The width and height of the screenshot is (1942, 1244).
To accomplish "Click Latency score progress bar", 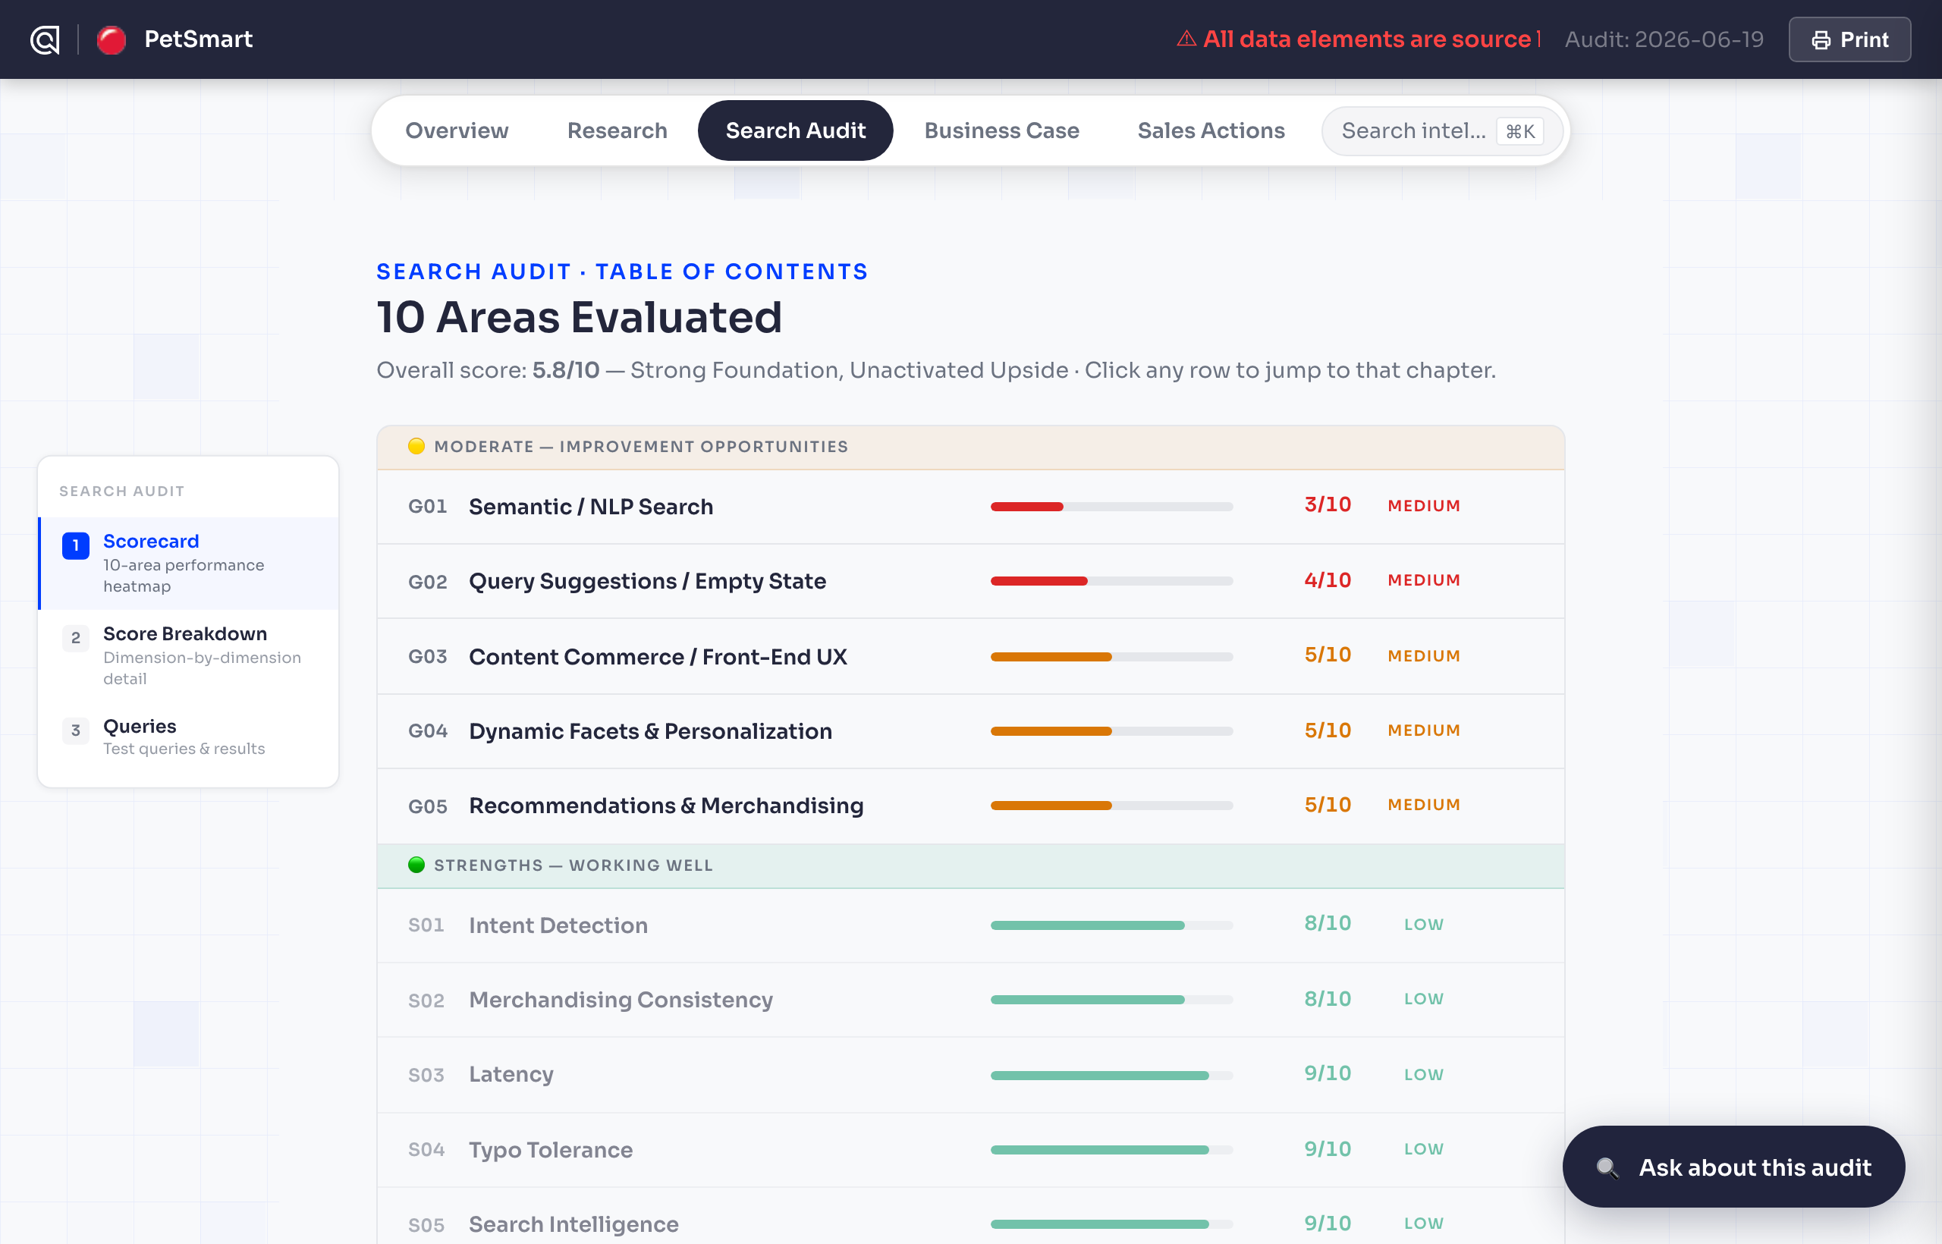I will [x=1111, y=1075].
